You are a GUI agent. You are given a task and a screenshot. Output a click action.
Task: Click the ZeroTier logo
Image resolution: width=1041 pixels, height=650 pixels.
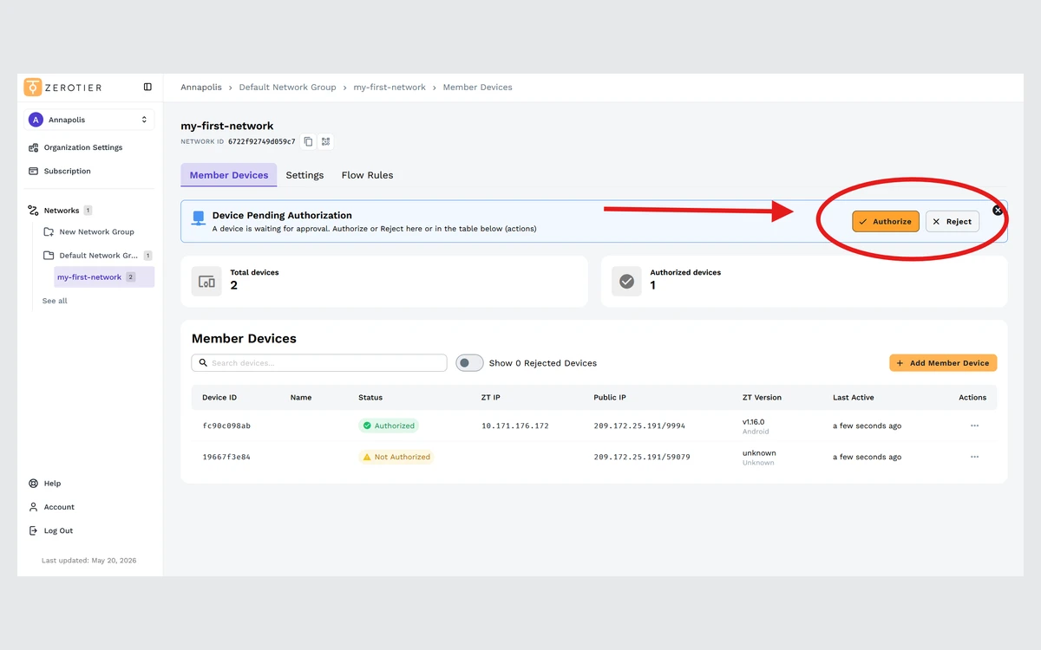63,88
